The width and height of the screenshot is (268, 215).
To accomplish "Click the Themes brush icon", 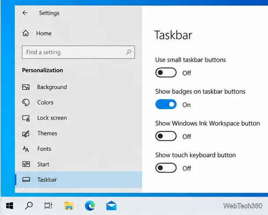I will (x=26, y=134).
